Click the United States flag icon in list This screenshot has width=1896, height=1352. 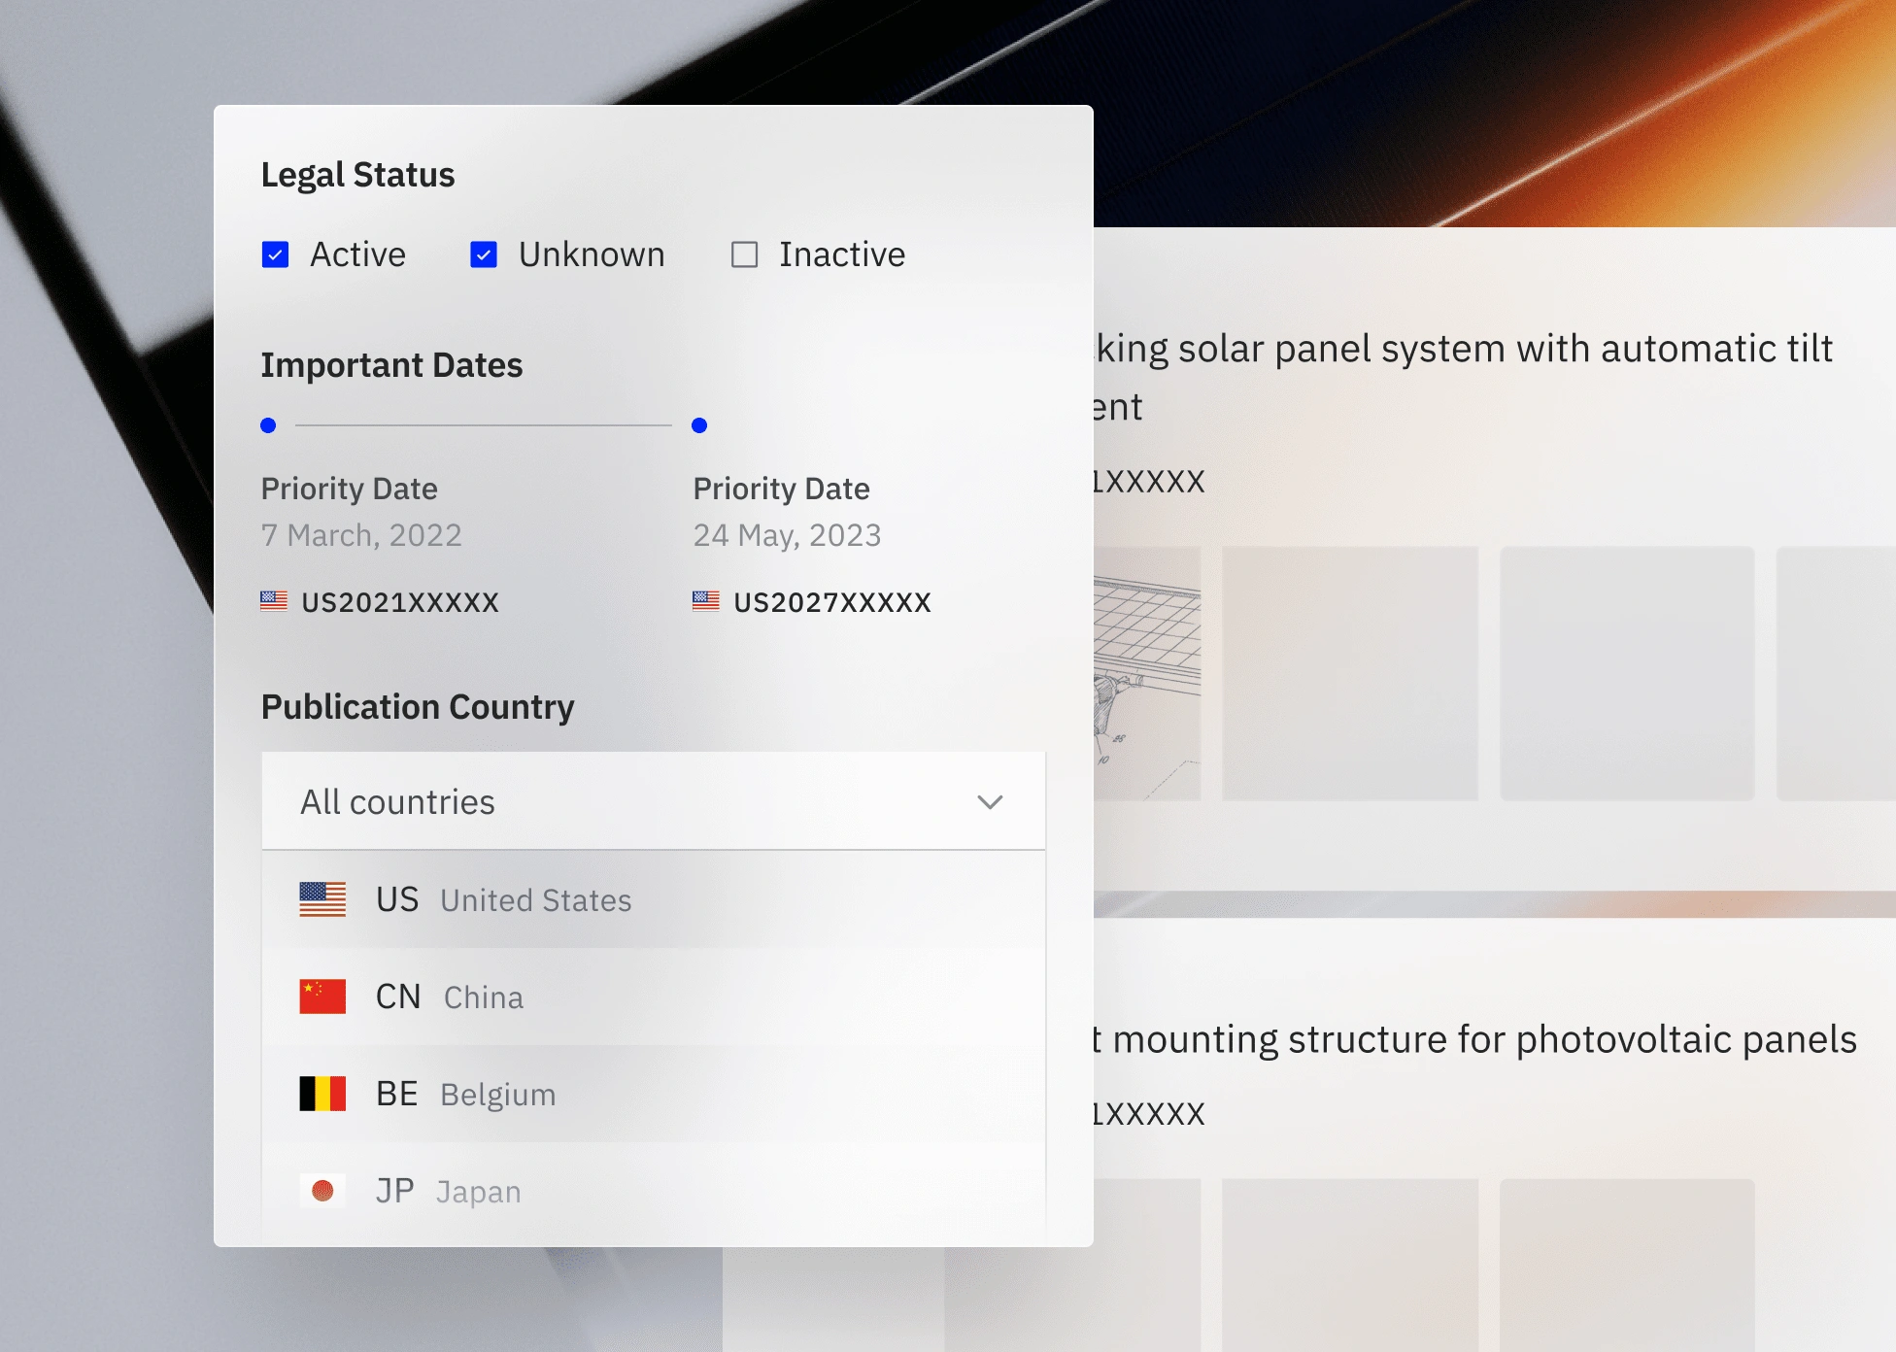(x=322, y=899)
